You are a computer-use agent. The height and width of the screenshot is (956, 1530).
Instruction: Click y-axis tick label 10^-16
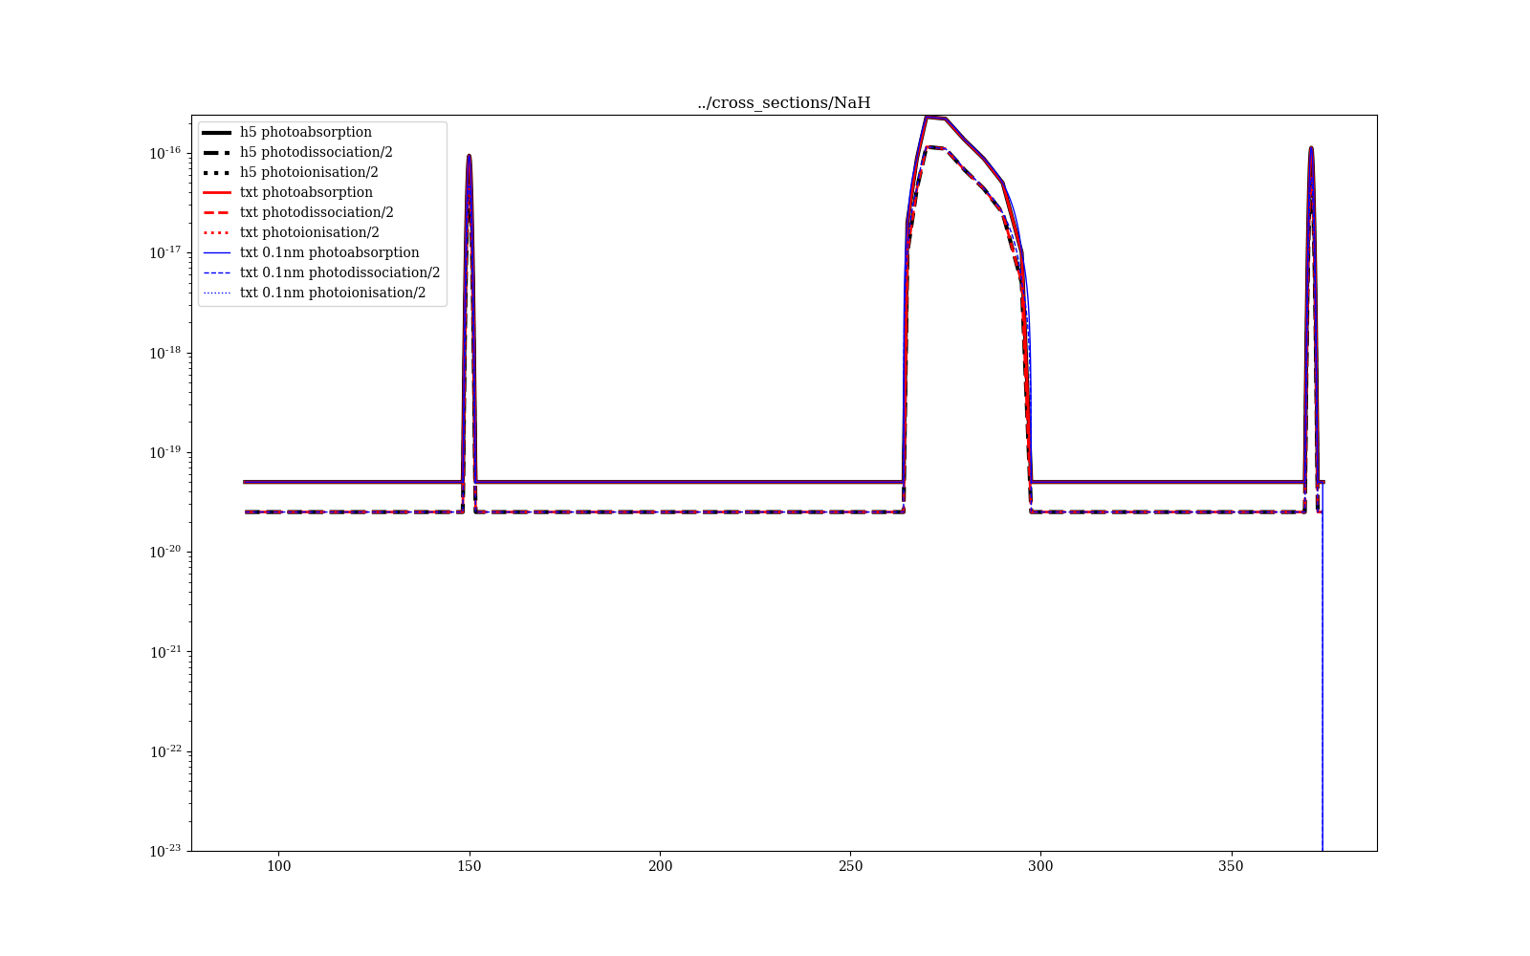[164, 153]
